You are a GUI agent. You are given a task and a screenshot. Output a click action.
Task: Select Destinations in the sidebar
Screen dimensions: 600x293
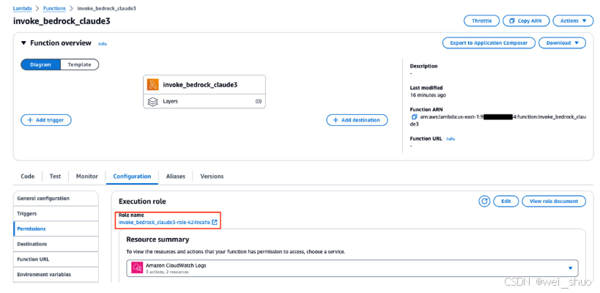pos(56,244)
